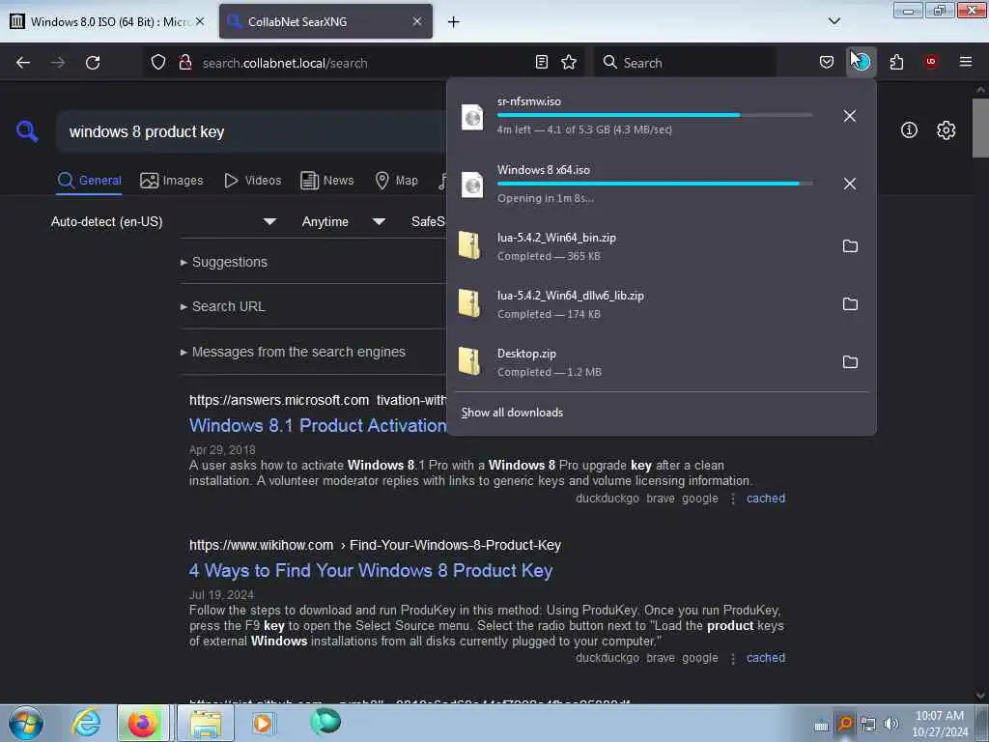Image resolution: width=989 pixels, height=742 pixels.
Task: Launch Internet Explorer from taskbar
Action: 86,723
